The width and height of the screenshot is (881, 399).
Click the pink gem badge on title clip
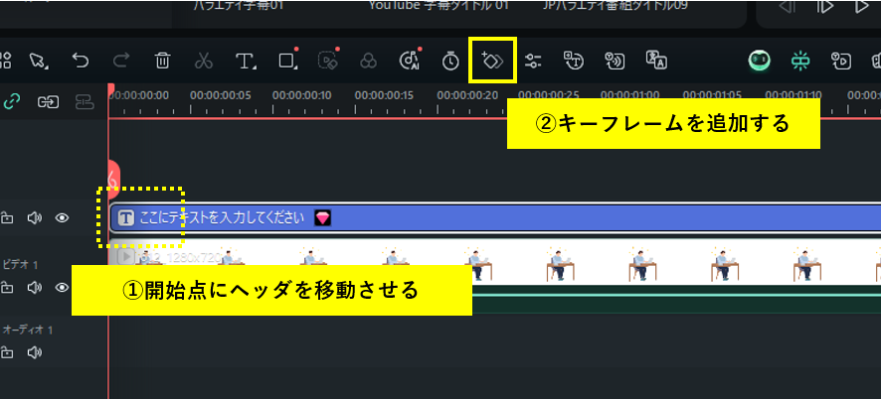point(322,218)
